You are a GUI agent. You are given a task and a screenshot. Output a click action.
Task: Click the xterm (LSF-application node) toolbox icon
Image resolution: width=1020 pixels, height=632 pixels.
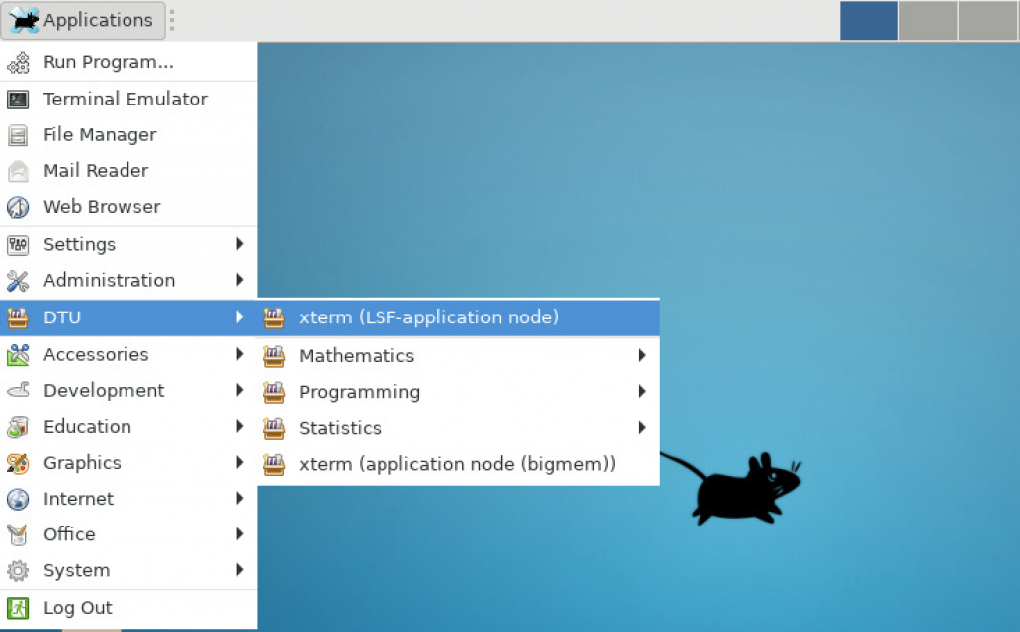pos(274,316)
